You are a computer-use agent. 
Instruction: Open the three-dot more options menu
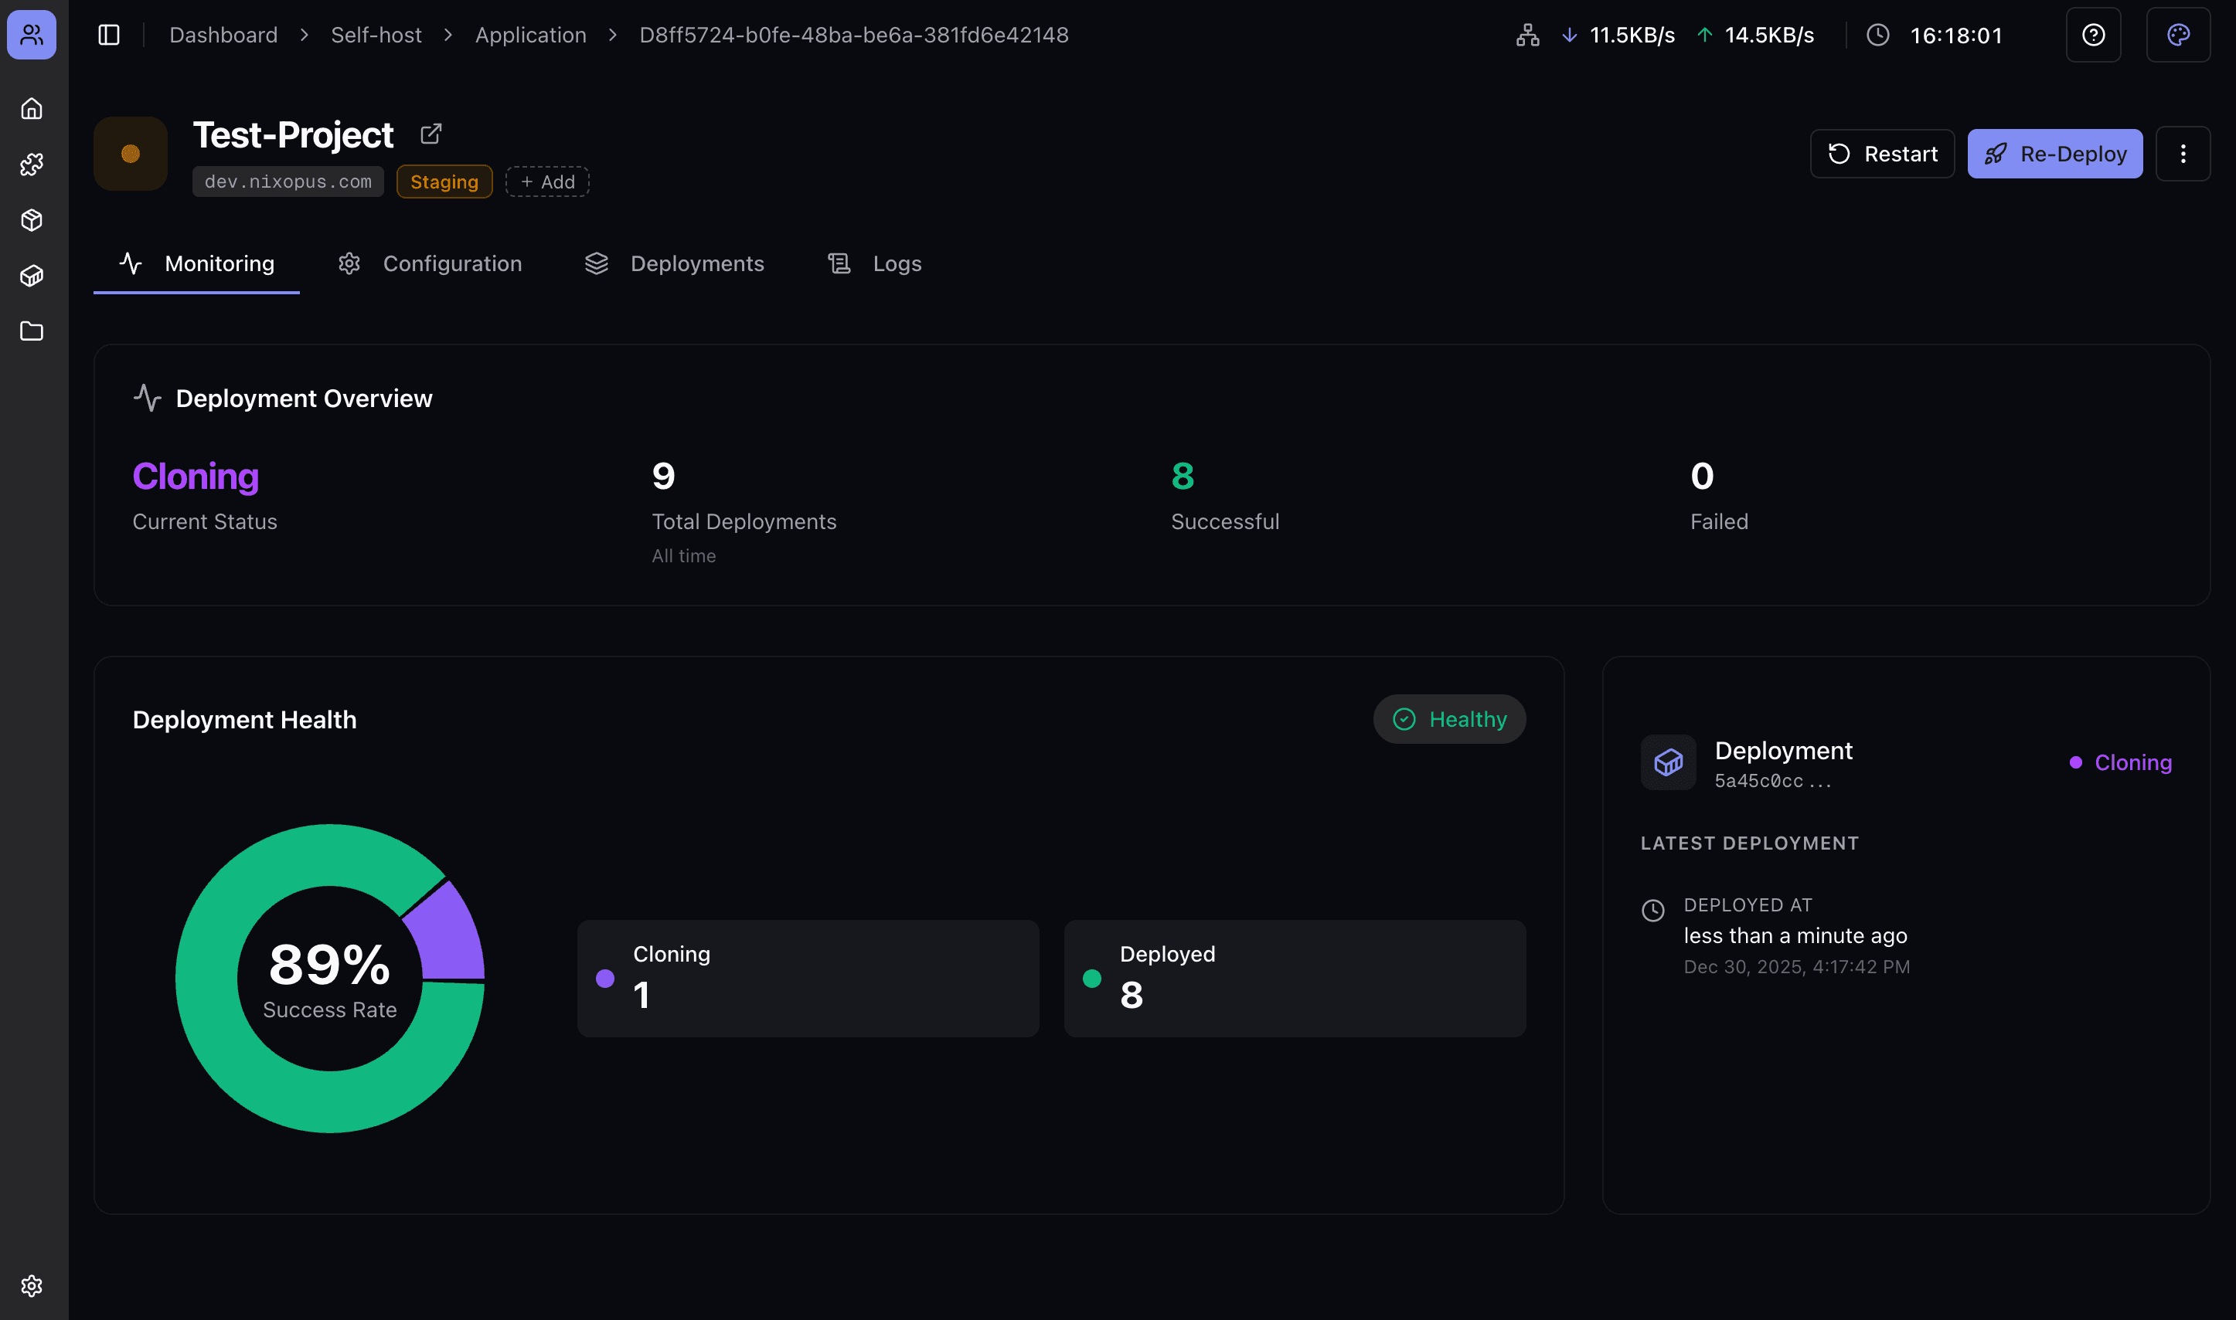coord(2183,154)
